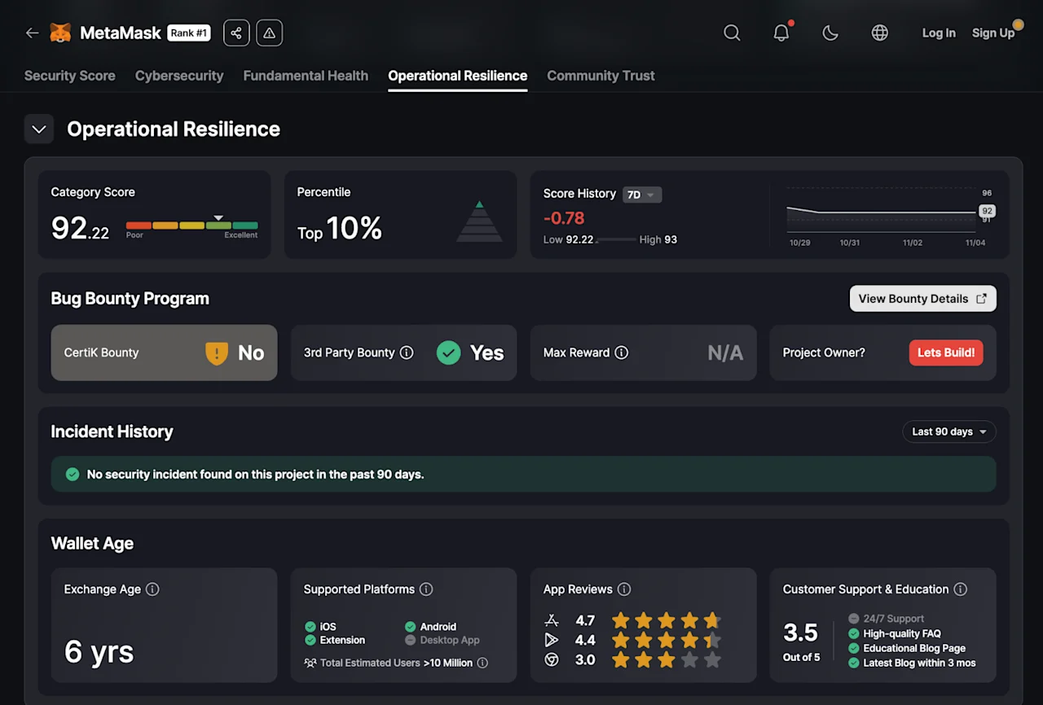Click the Low-High score range bar
Viewport: 1043px width, 705px height.
615,240
